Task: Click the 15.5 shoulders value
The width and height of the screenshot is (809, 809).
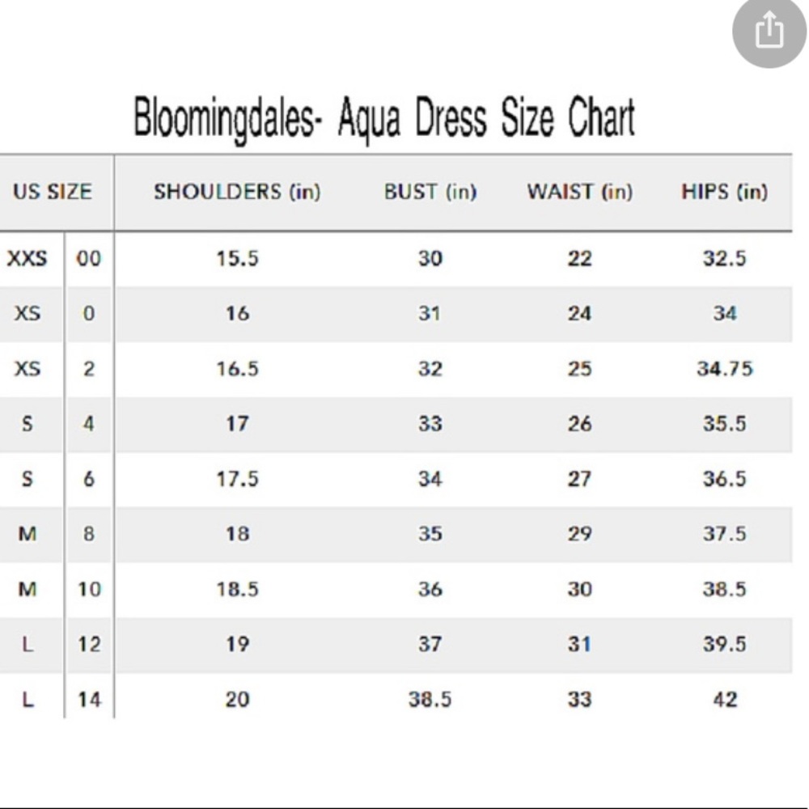Action: point(237,258)
